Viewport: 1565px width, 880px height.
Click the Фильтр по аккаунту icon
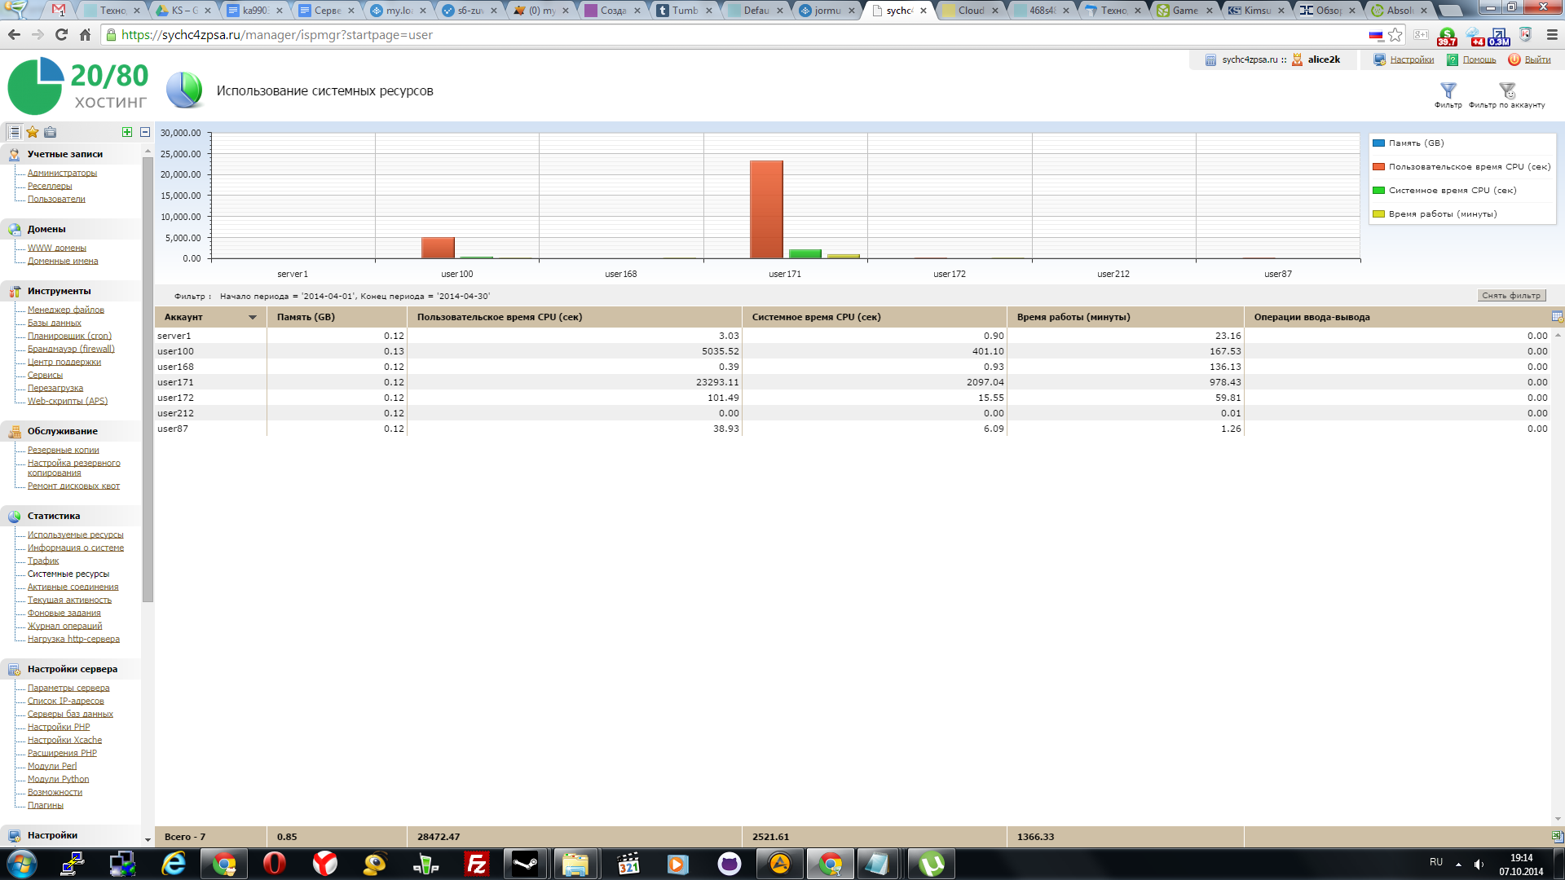(x=1506, y=91)
